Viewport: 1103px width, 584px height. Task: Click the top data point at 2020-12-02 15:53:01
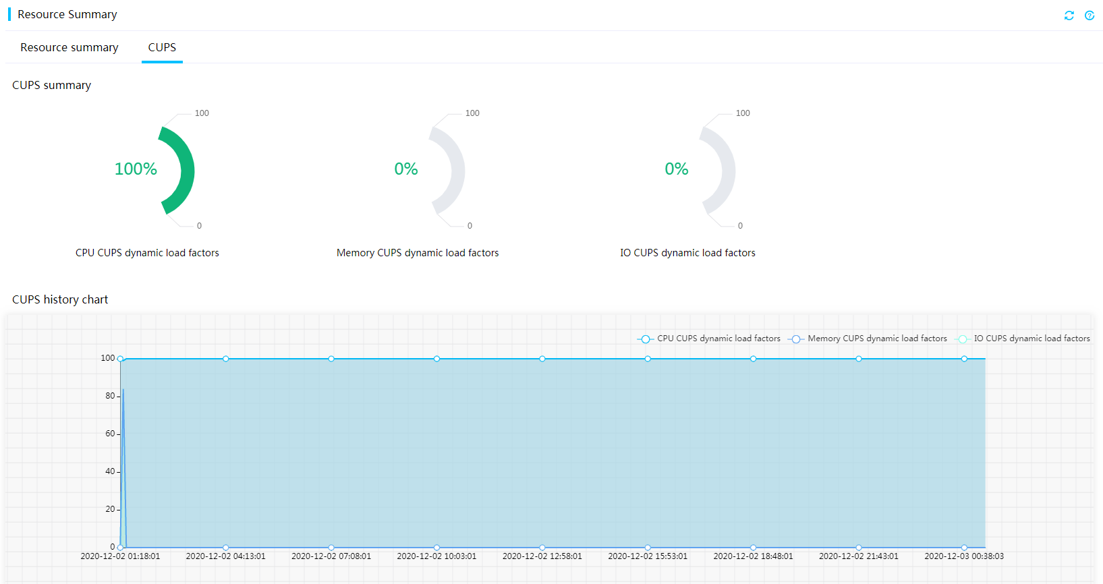pyautogui.click(x=648, y=359)
